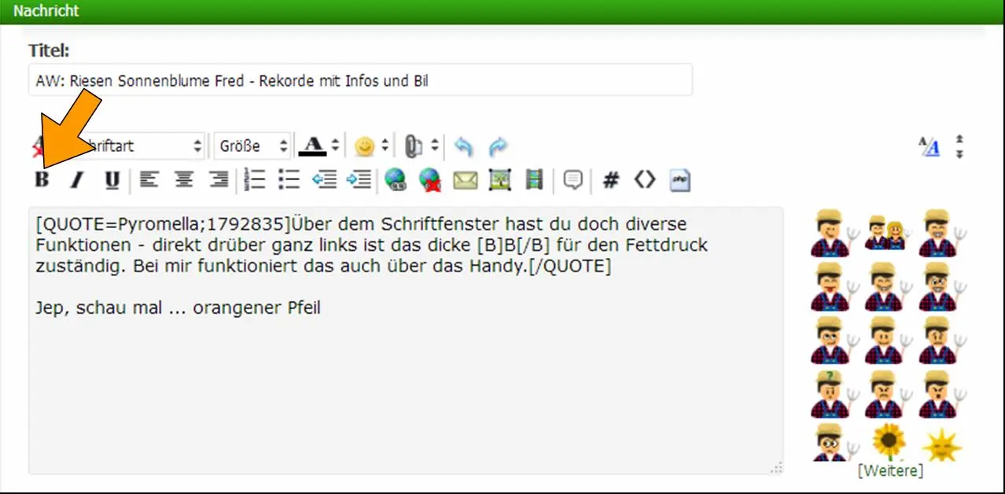Remove link using the globe with red X
Image resolution: width=1005 pixels, height=494 pixels.
pyautogui.click(x=429, y=180)
